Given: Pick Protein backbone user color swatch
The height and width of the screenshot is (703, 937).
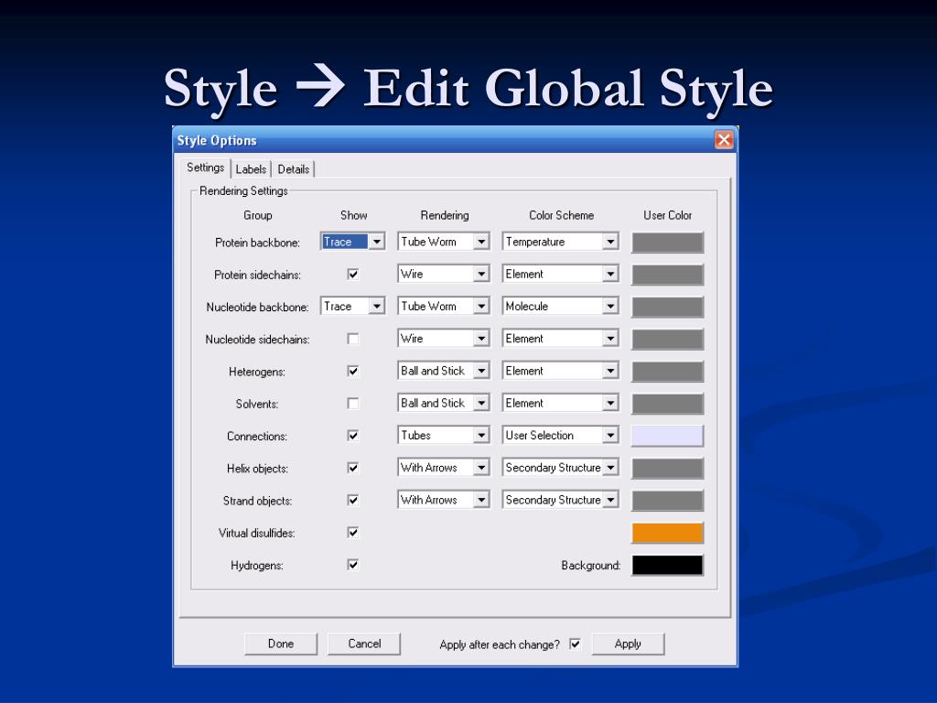Looking at the screenshot, I should [667, 242].
